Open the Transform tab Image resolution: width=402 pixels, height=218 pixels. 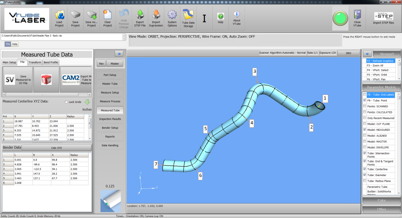(x=35, y=62)
